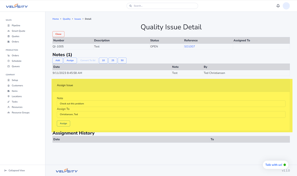Click the notification bell icon

278,6
